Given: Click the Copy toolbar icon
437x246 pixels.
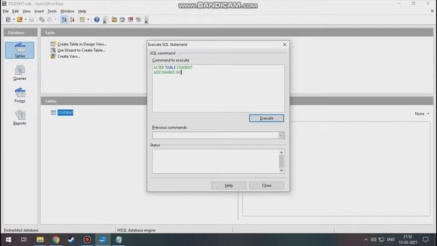Looking at the screenshot, I should pyautogui.click(x=42, y=20).
